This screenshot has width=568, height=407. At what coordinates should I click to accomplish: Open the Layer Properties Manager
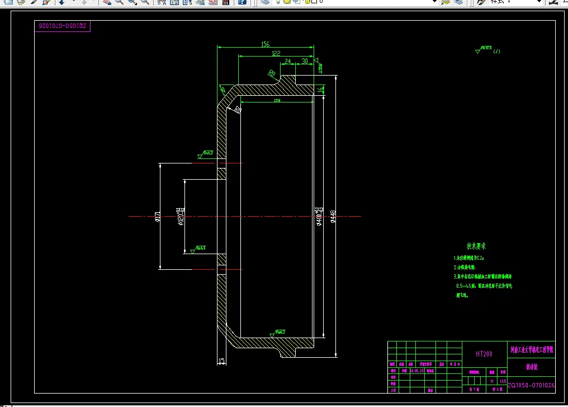click(x=265, y=2)
